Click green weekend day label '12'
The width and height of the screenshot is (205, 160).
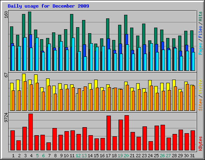coord(78,156)
